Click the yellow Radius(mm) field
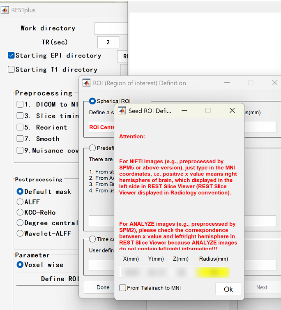This screenshot has width=281, height=310. pos(212,272)
